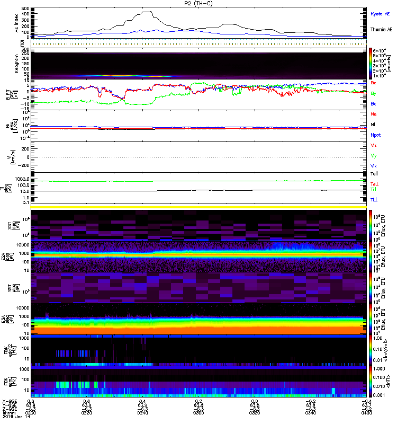Click the Z-GSE row label
The height and width of the screenshot is (424, 397).
pos(9,409)
